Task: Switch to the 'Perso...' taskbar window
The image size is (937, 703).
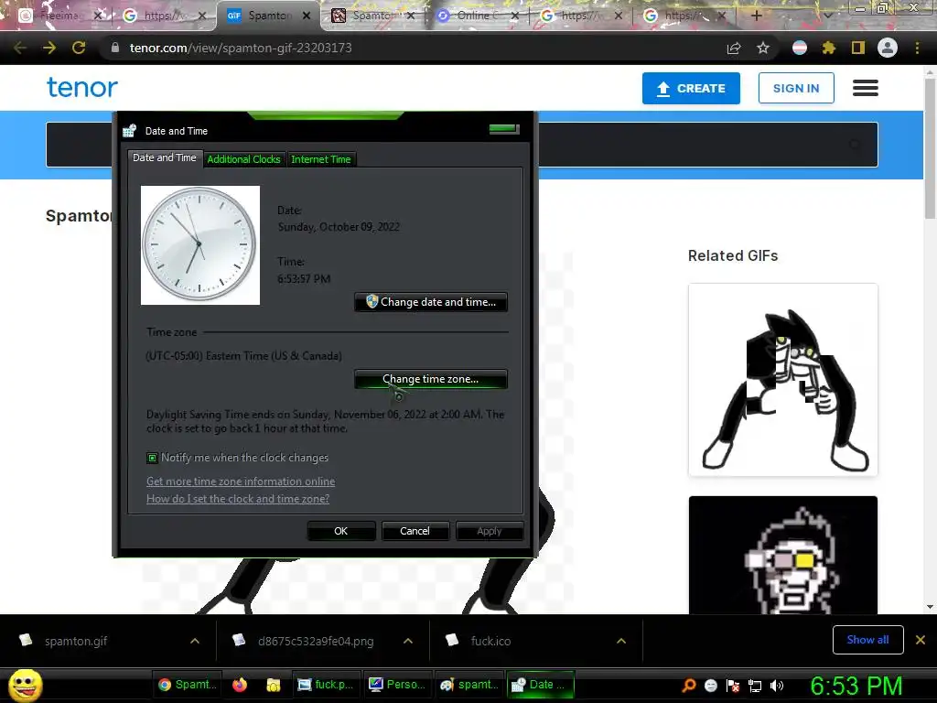Action: (x=397, y=685)
